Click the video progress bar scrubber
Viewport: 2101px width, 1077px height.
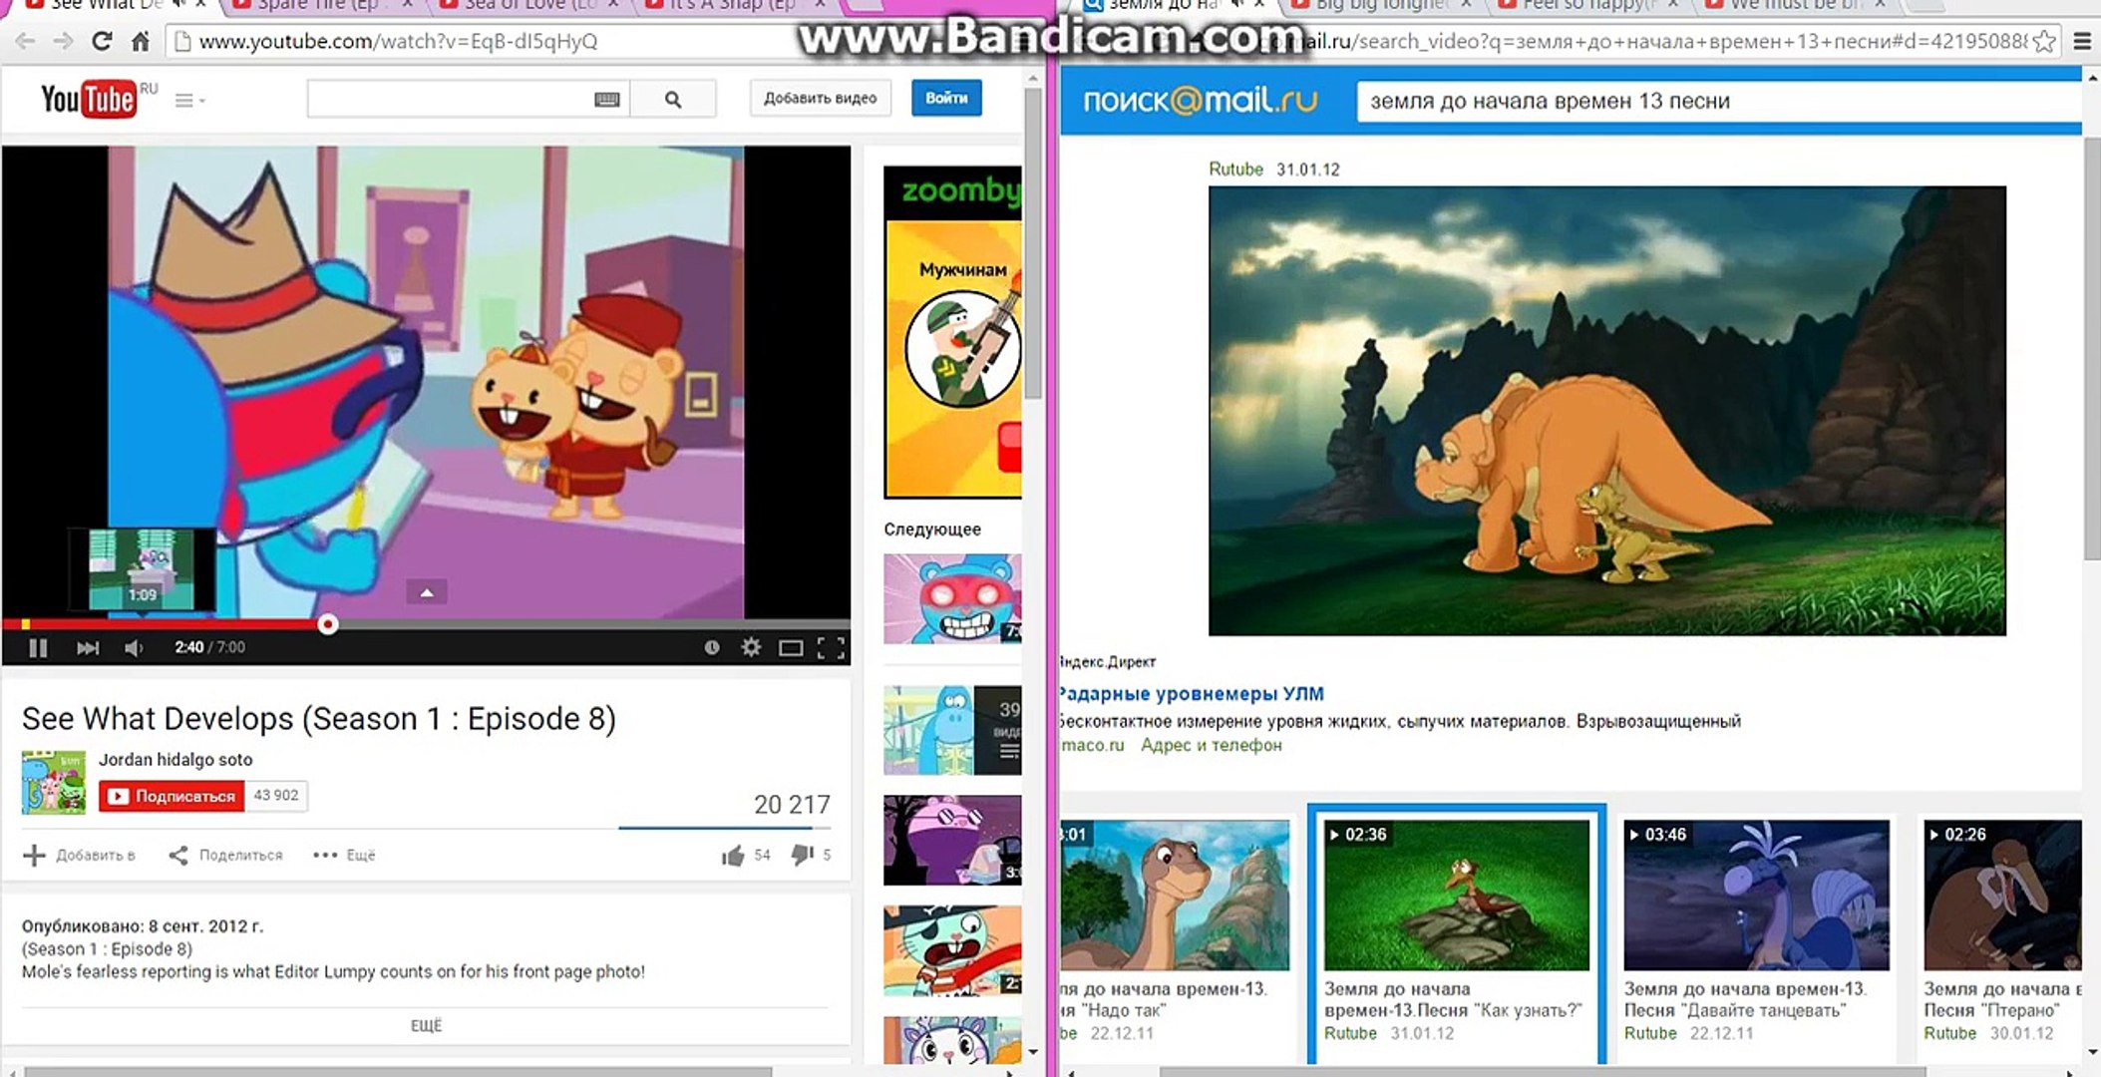328,624
